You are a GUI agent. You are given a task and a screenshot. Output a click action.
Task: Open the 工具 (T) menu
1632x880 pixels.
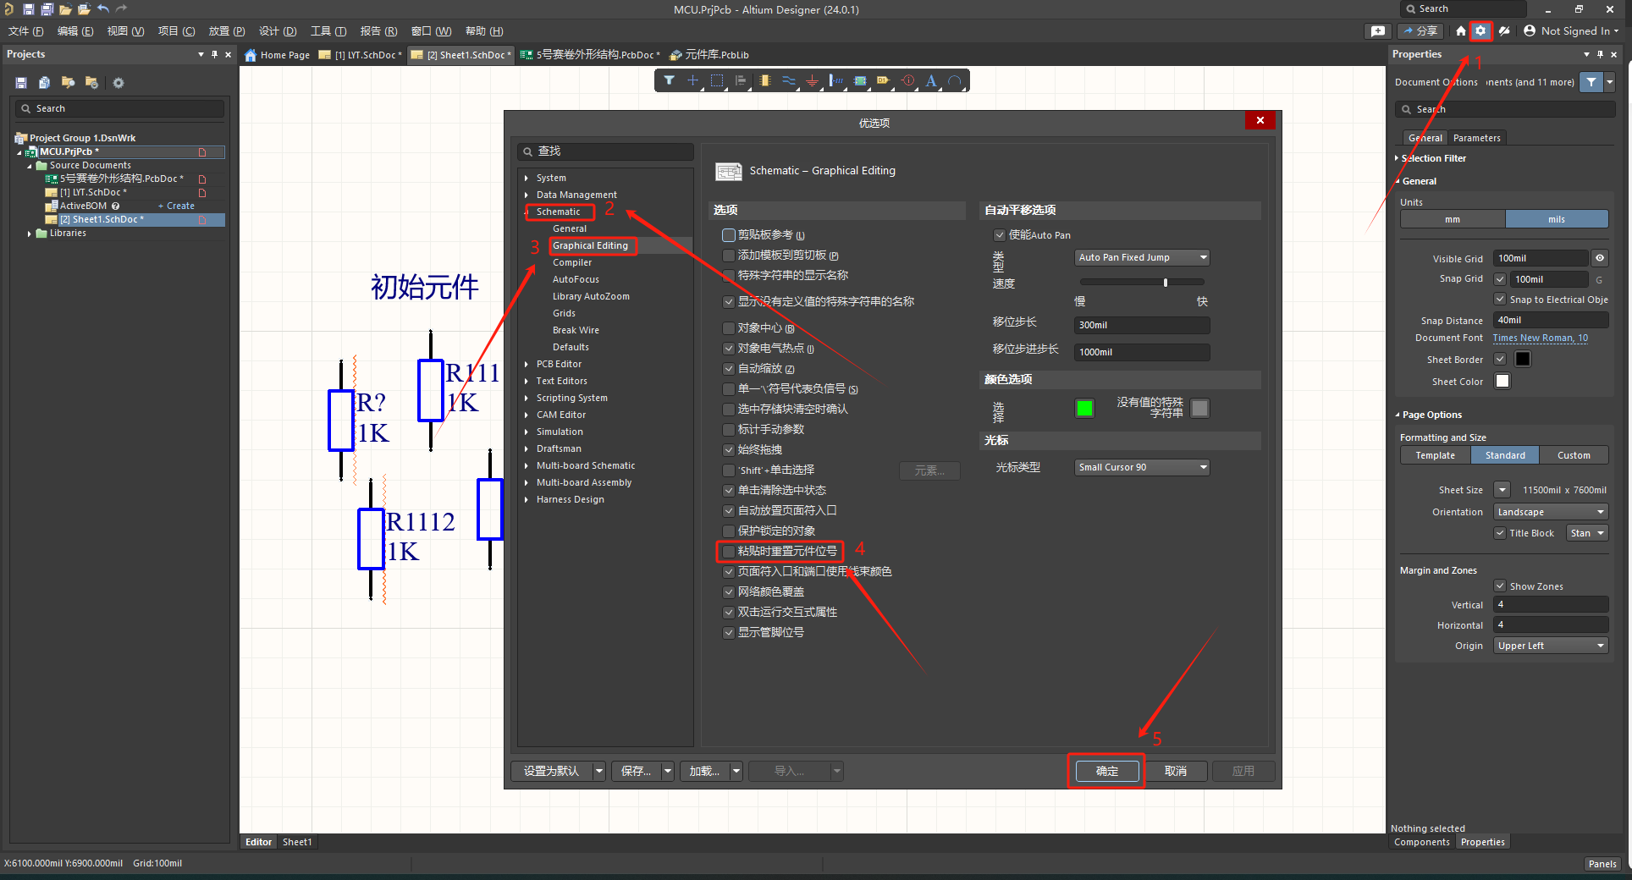[x=328, y=31]
